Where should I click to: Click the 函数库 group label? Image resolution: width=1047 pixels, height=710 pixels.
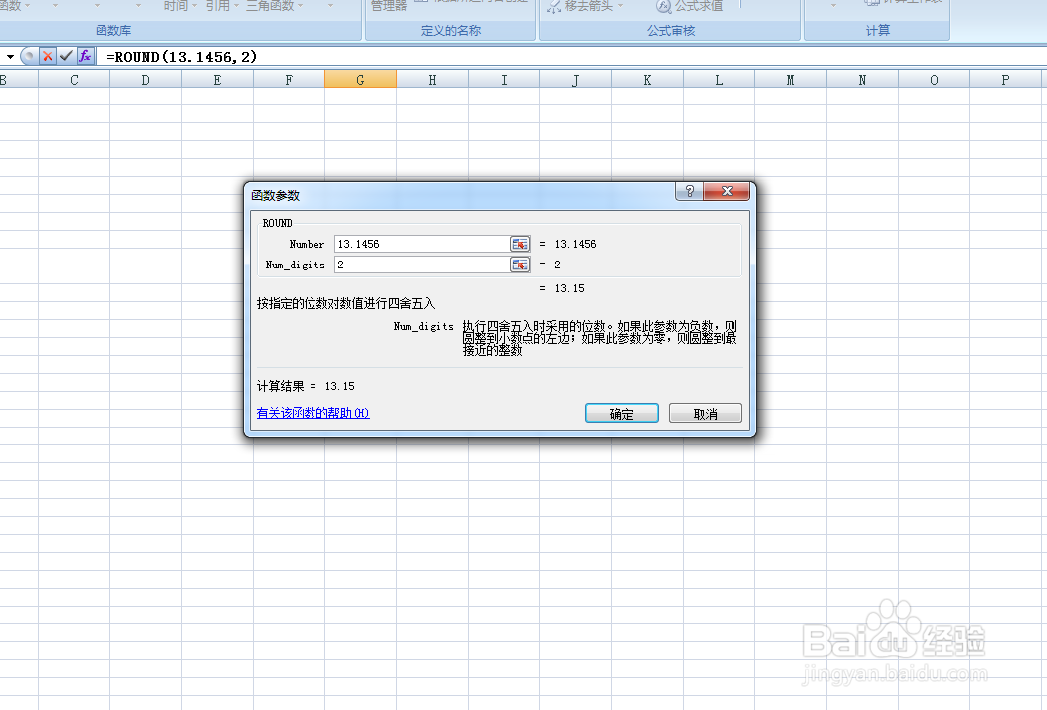[113, 30]
